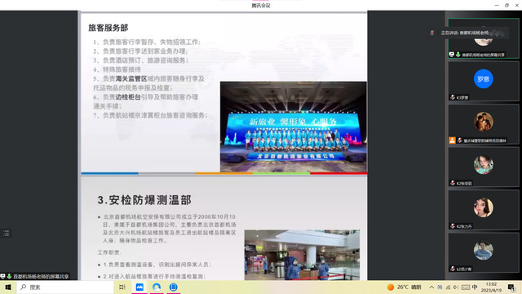The width and height of the screenshot is (522, 294).
Task: Open Tencent Meeting app in taskbar
Action: [x=139, y=287]
